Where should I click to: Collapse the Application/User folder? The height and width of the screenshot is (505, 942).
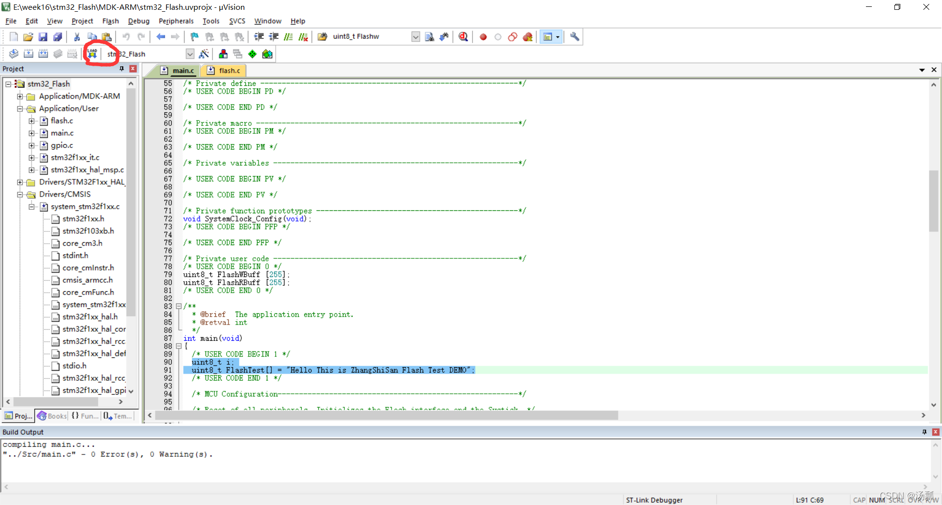(x=20, y=108)
